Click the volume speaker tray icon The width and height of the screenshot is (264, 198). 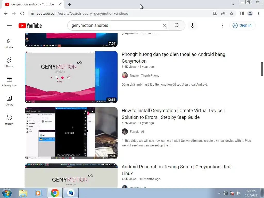[x=238, y=193]
